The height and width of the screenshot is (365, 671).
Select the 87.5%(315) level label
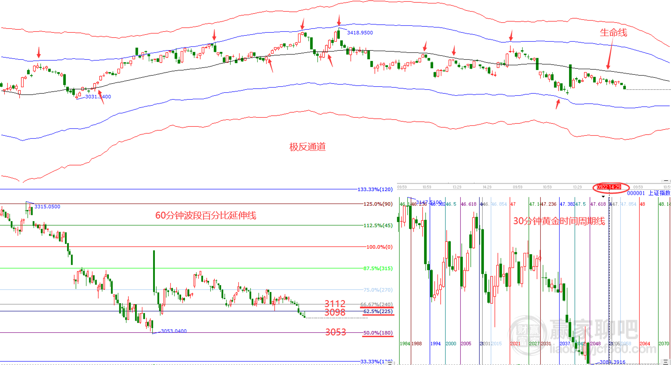[x=378, y=269]
